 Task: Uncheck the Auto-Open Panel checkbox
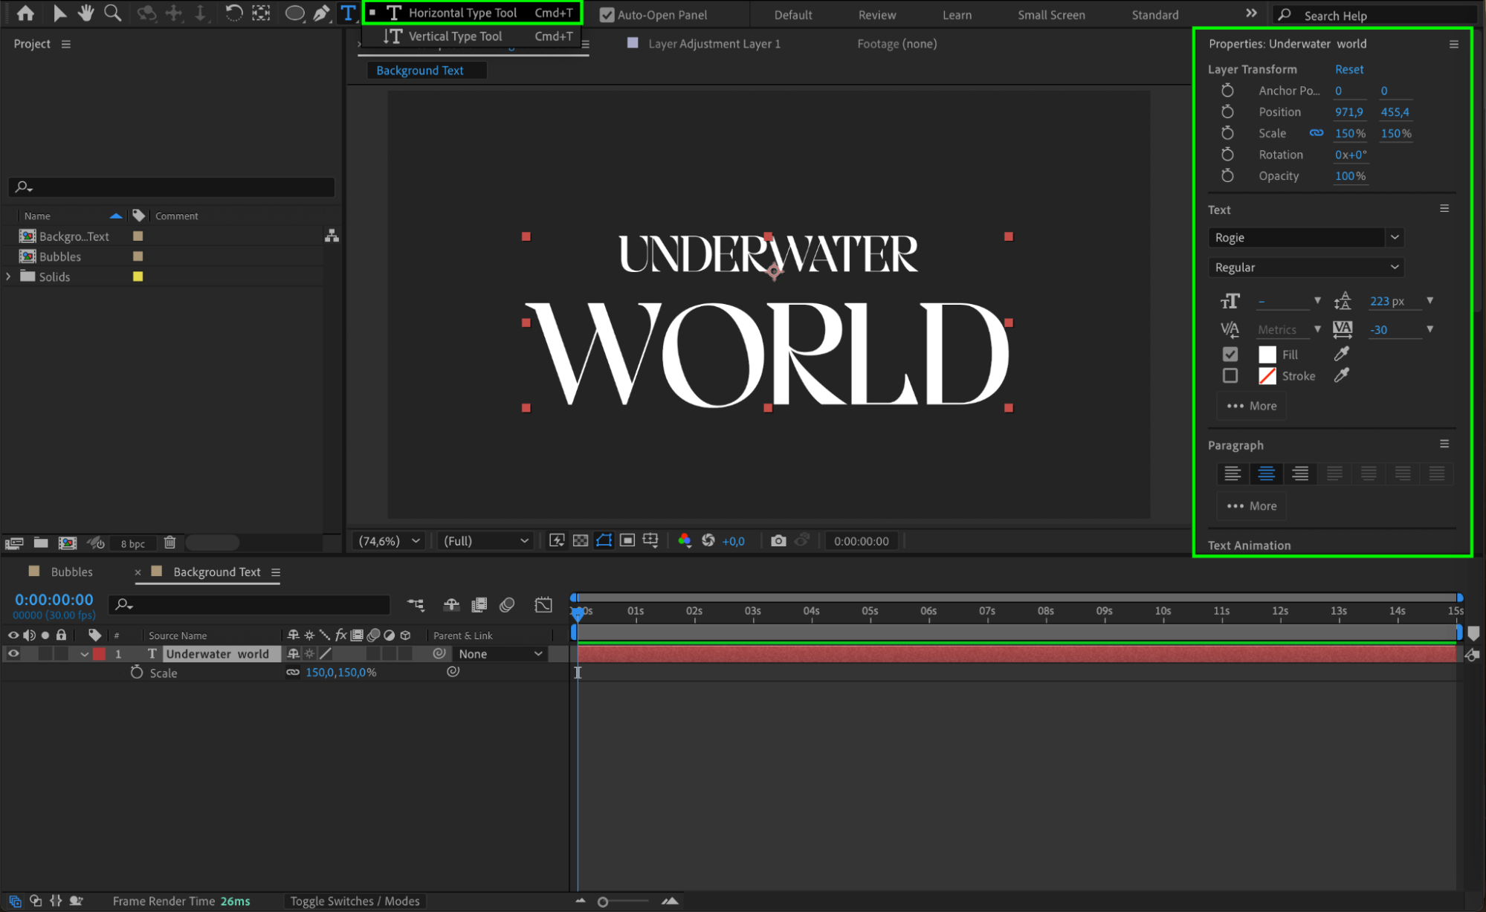coord(607,15)
